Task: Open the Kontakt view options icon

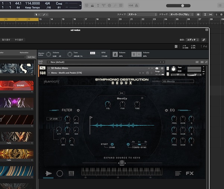Action: pyautogui.click(x=176, y=46)
